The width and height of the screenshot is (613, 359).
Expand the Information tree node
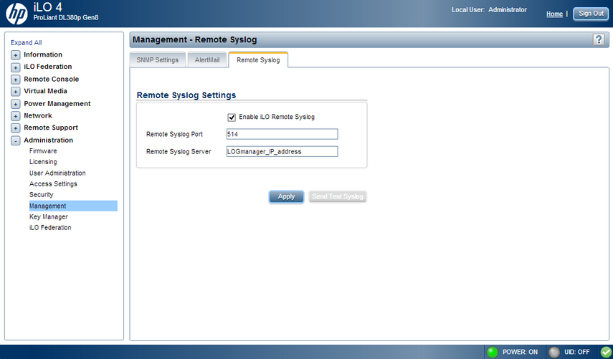[x=15, y=55]
